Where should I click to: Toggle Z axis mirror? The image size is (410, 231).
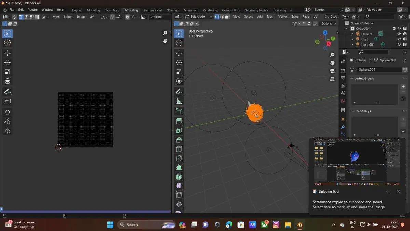pyautogui.click(x=309, y=24)
